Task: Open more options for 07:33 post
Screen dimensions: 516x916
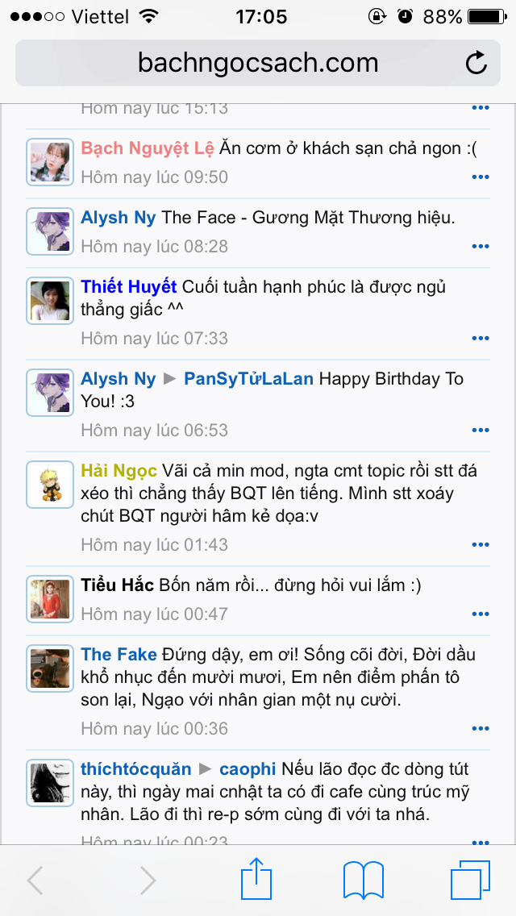Action: click(x=481, y=339)
